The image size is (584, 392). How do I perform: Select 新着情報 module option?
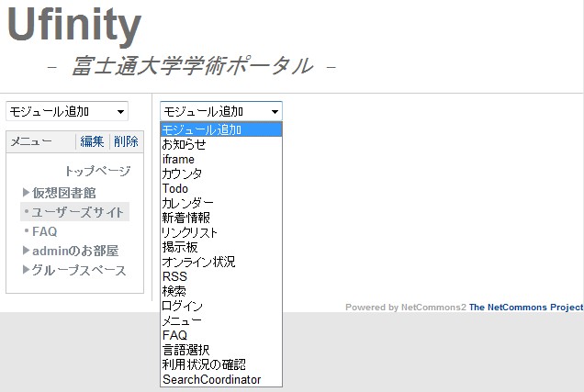[x=221, y=218]
